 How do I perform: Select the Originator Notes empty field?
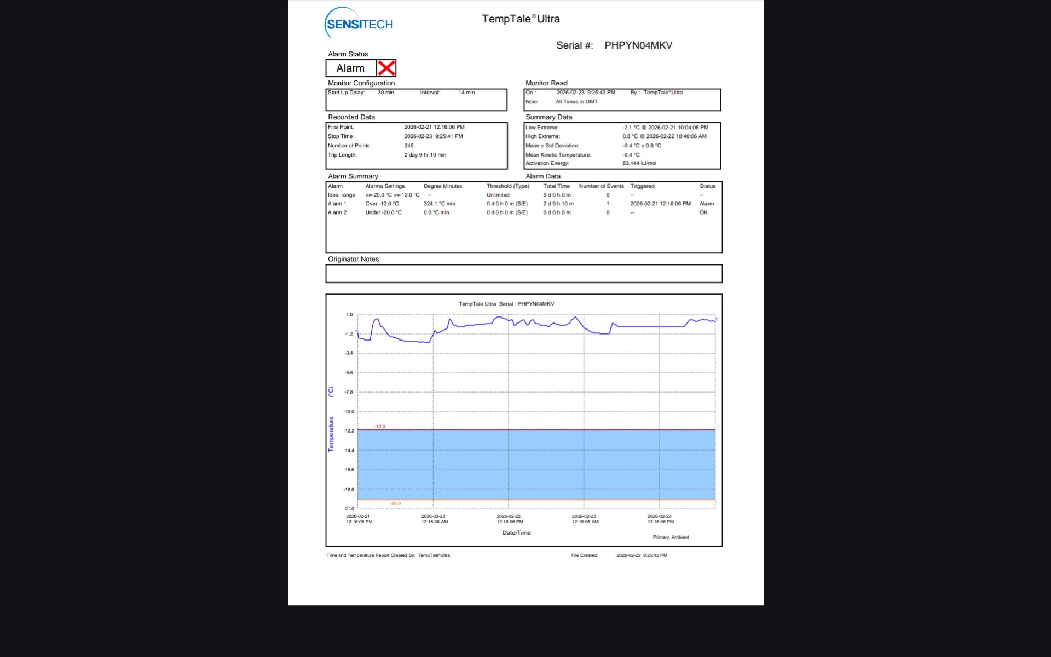tap(523, 273)
